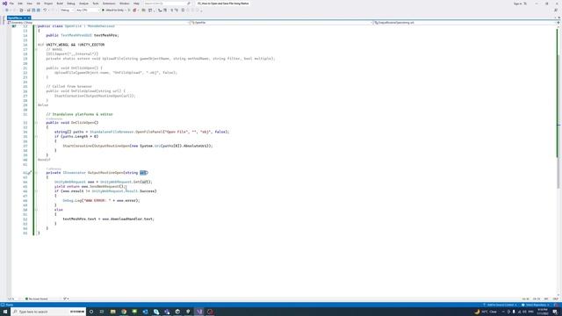The width and height of the screenshot is (562, 316).
Task: Click the Visual Studio search box
Action: coord(167,4)
